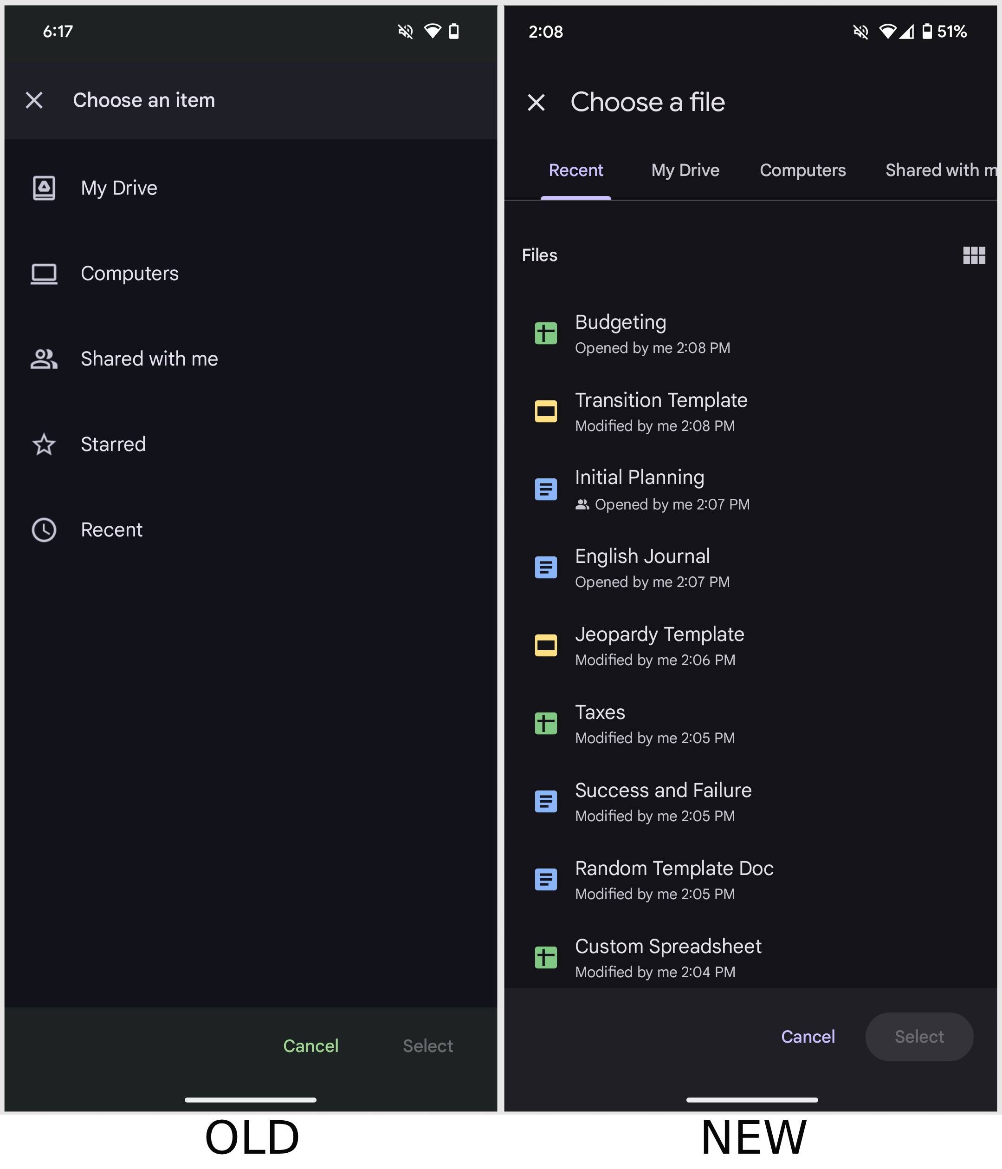Expand the old UI Recent section

[x=111, y=529]
